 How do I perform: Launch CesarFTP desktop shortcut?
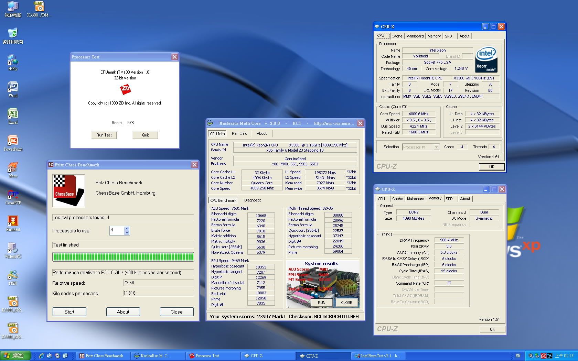(13, 197)
